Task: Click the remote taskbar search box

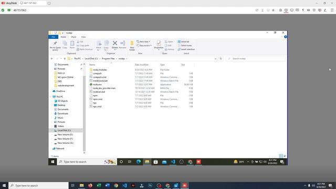Action: 87,162
